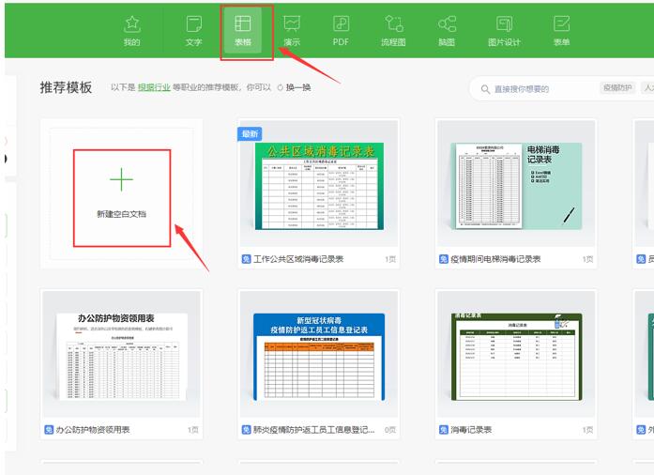This screenshot has width=654, height=475.
Task: Click the 换一换 refresh link
Action: (298, 87)
